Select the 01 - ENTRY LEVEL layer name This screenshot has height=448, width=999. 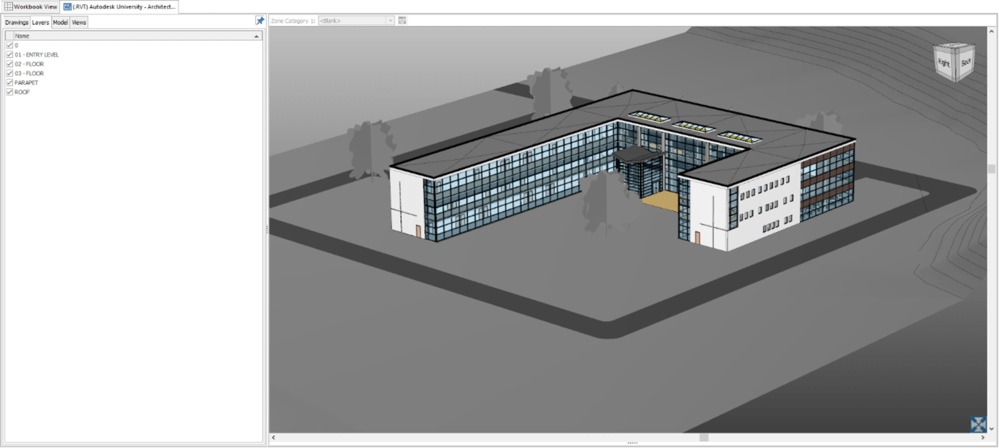point(37,54)
